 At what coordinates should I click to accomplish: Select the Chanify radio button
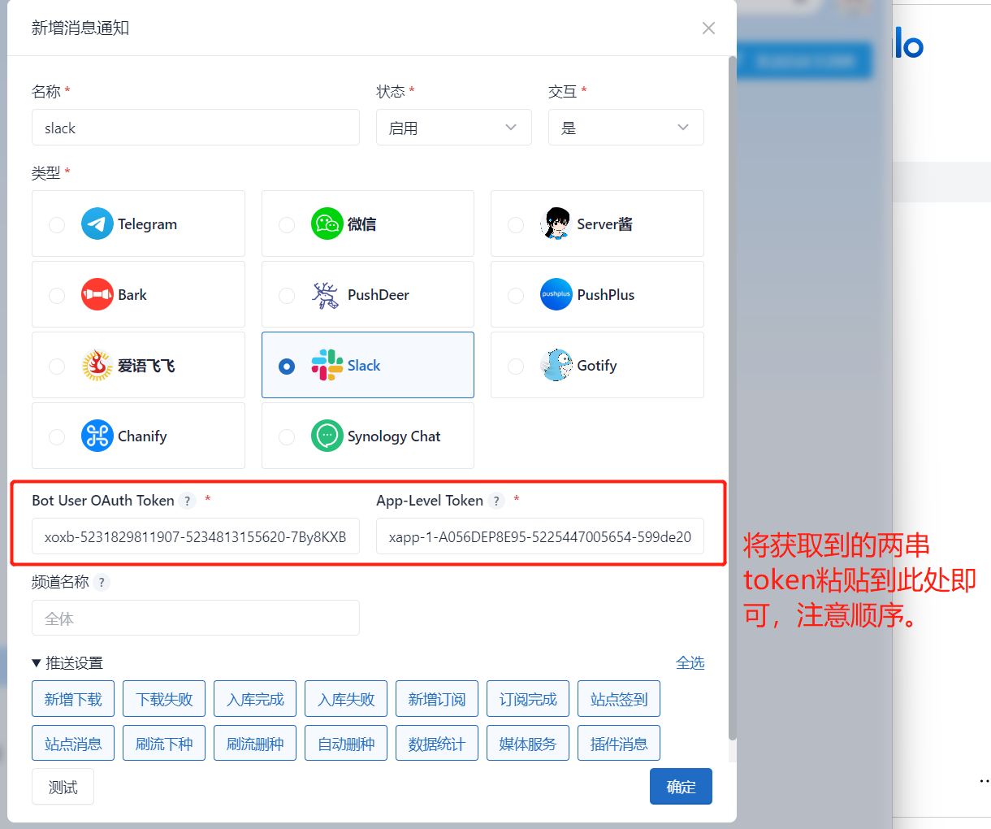(57, 436)
